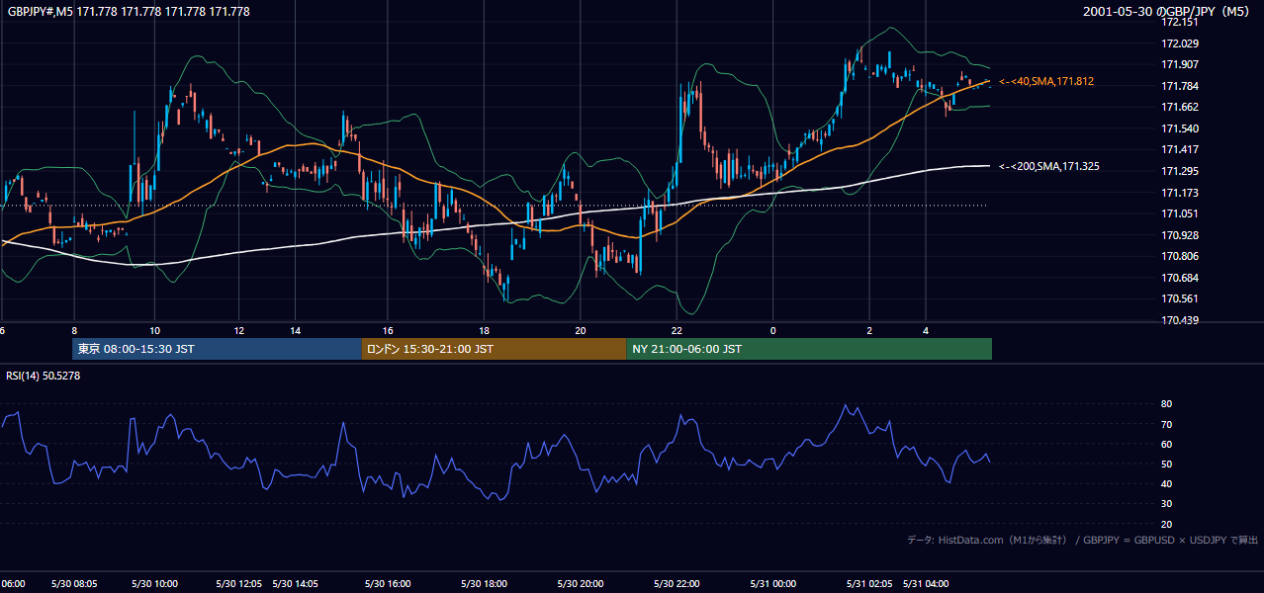The width and height of the screenshot is (1264, 593).
Task: Click price axis value 171.295
Action: point(1180,171)
